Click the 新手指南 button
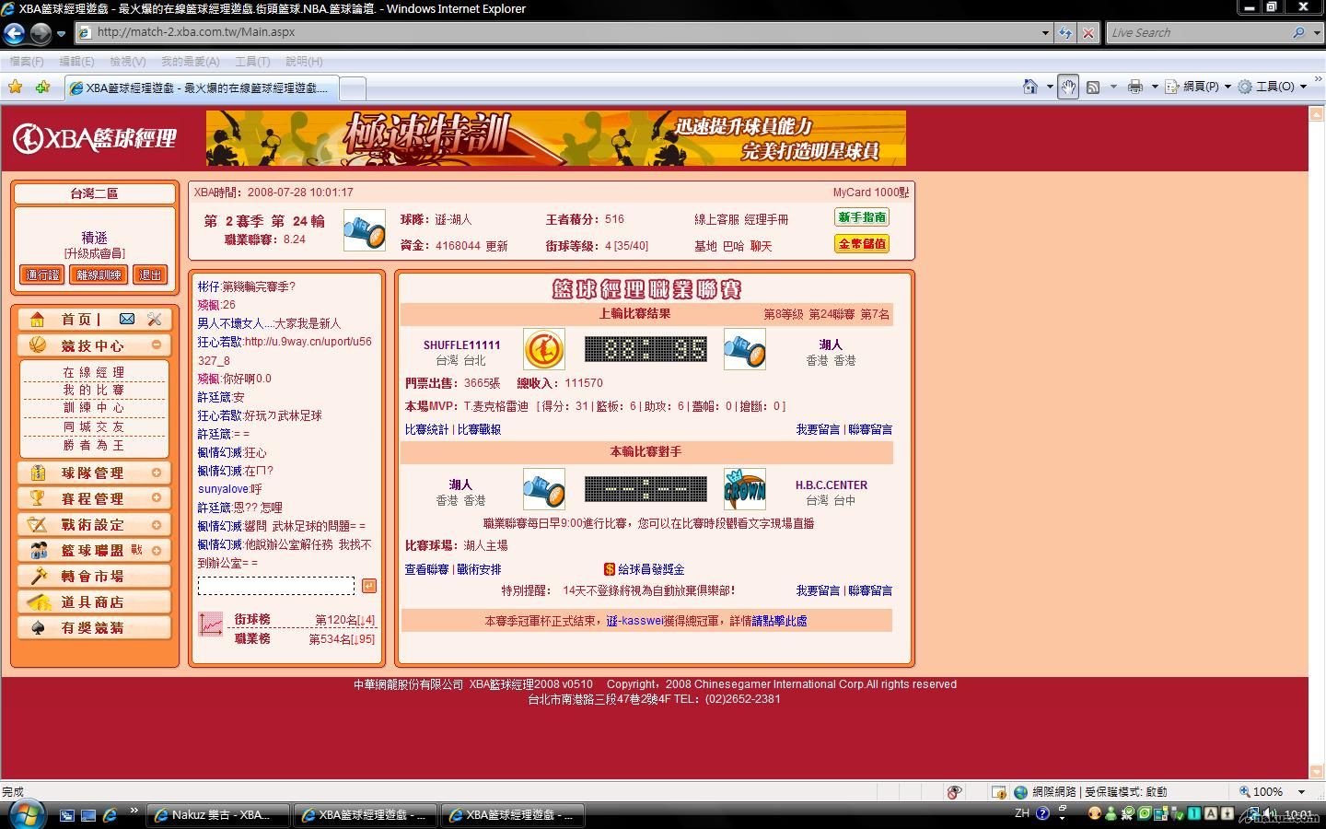This screenshot has height=829, width=1326. click(861, 217)
